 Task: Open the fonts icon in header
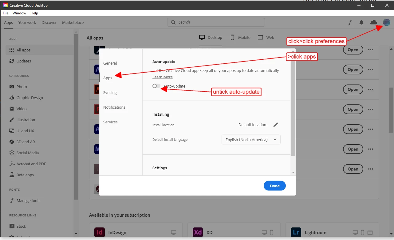(350, 22)
